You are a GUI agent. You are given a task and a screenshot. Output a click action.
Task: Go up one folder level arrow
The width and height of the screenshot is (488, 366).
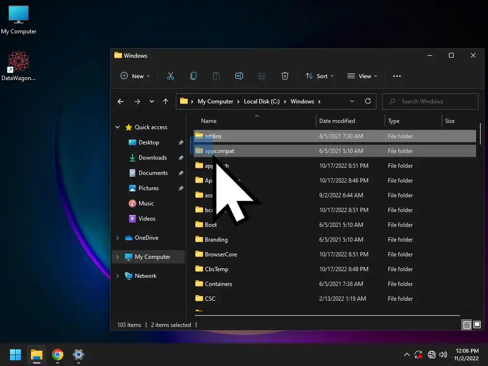(x=165, y=102)
